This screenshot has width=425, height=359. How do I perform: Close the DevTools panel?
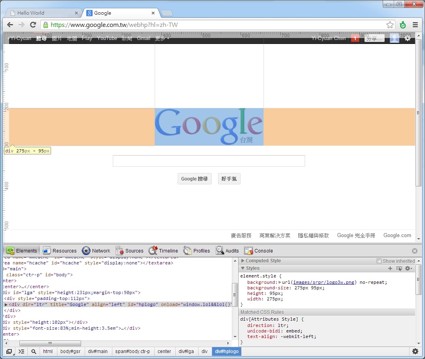point(414,251)
